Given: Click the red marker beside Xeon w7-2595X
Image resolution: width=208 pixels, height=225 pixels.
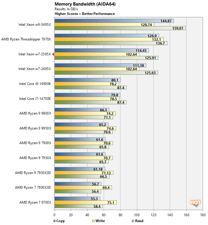Looking at the screenshot, I should (x=53, y=54).
